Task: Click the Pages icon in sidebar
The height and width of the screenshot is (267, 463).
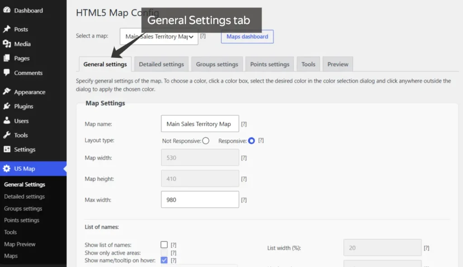Action: tap(7, 58)
